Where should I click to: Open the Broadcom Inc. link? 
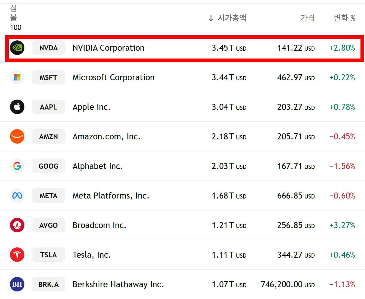99,225
